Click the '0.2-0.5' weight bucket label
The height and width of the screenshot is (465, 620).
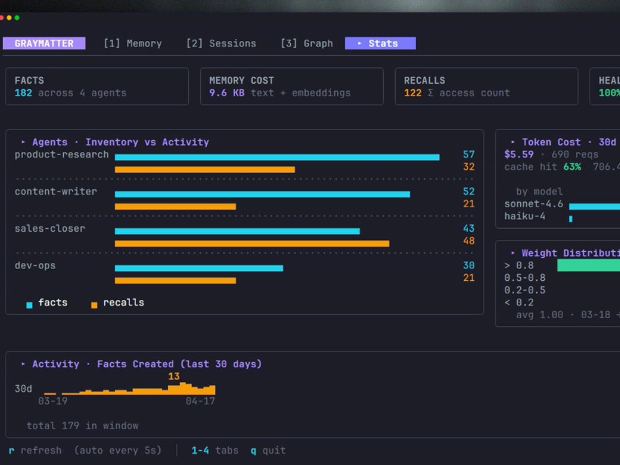(x=525, y=290)
